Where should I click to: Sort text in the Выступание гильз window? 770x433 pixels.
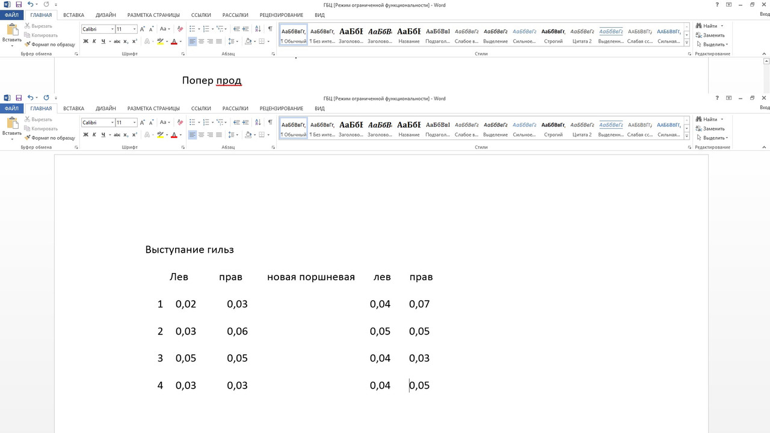click(x=258, y=122)
